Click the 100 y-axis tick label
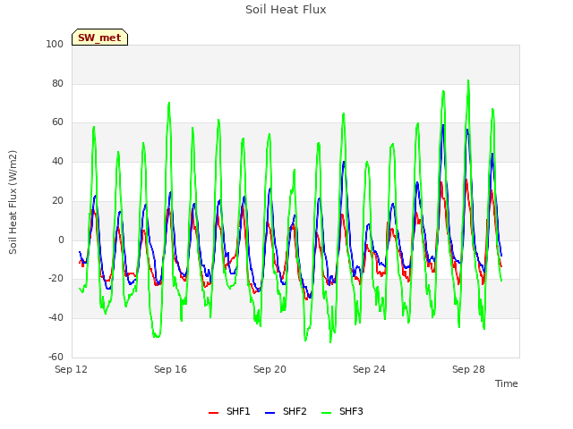 coord(55,44)
